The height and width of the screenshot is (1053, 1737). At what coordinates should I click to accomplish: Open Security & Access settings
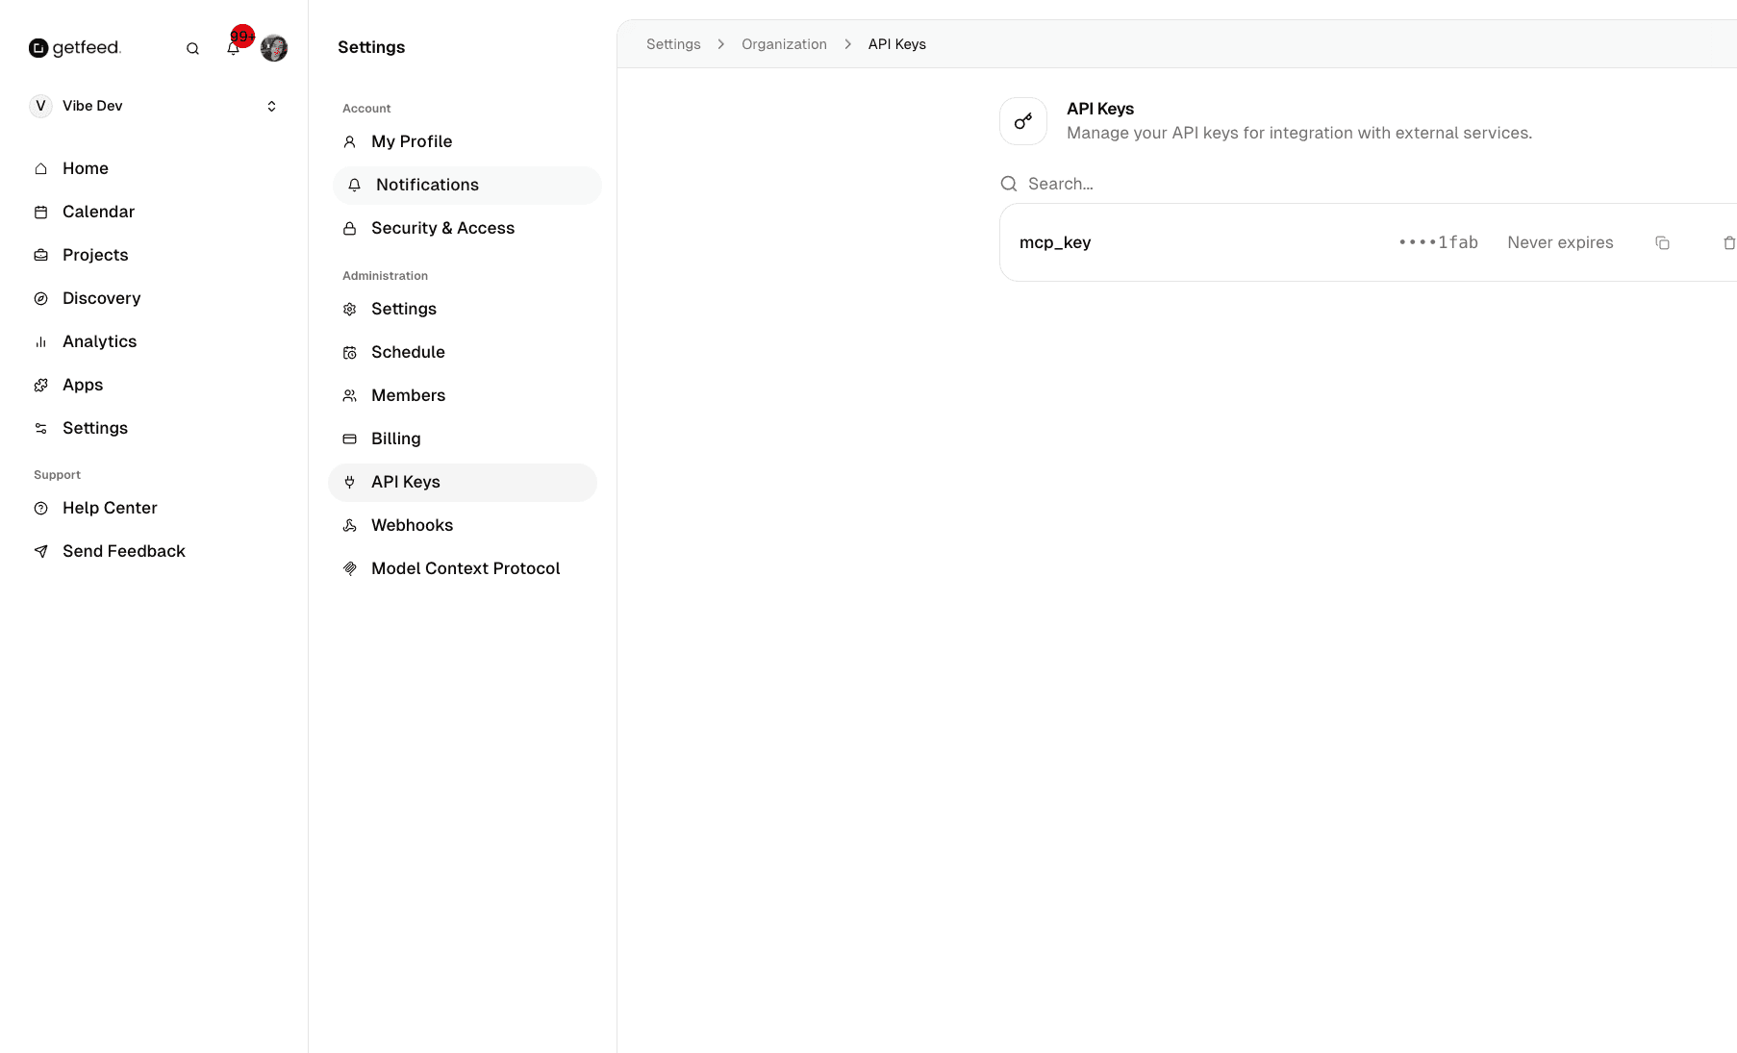pyautogui.click(x=442, y=228)
